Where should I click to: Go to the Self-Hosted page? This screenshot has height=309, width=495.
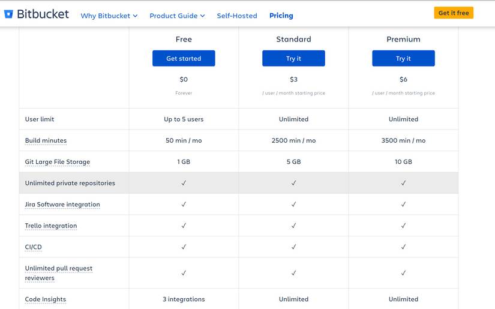click(x=237, y=16)
